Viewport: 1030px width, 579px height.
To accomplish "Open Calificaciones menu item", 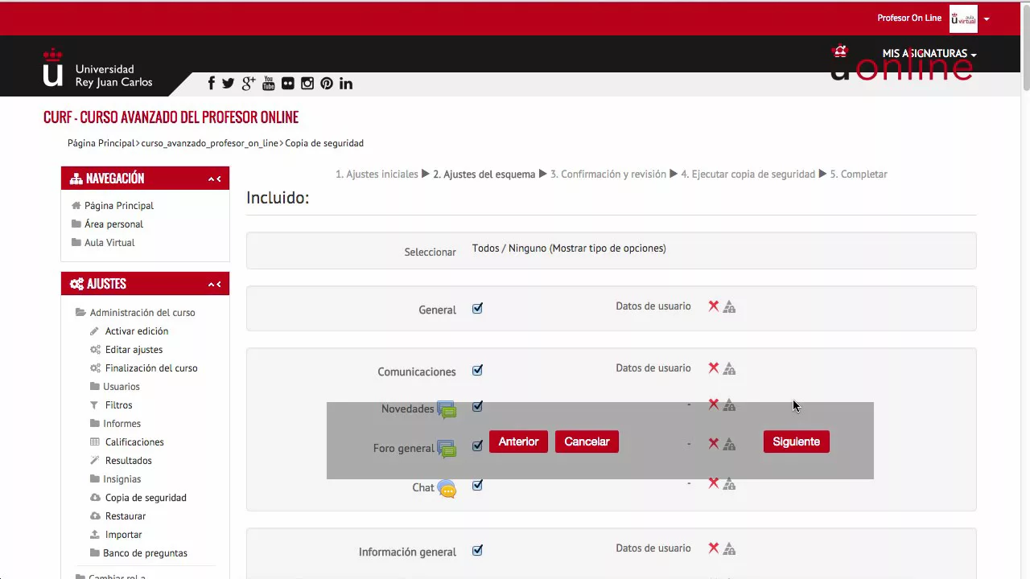I will click(x=134, y=442).
